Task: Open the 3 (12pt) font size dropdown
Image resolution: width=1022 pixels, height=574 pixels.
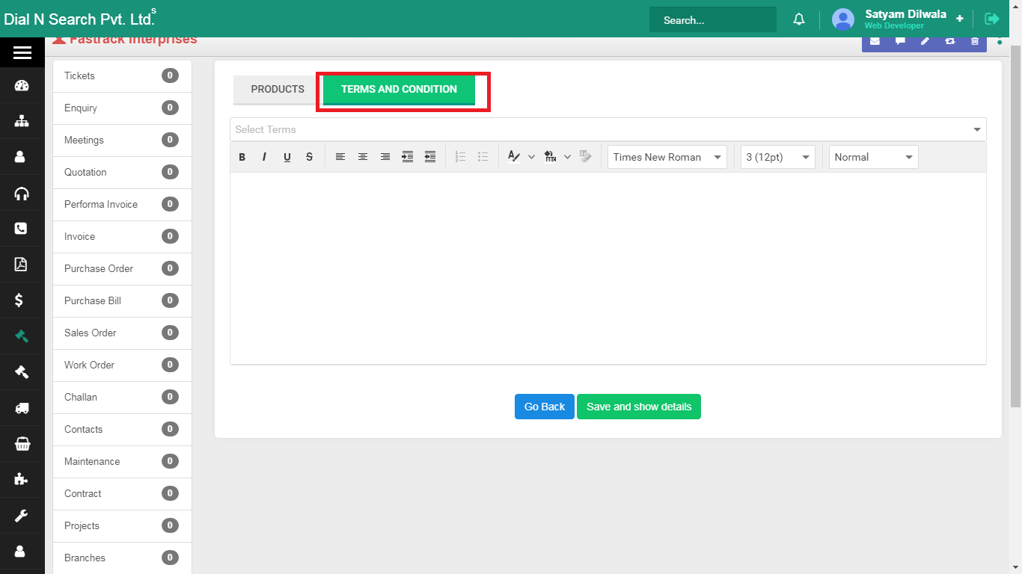Action: pyautogui.click(x=777, y=157)
